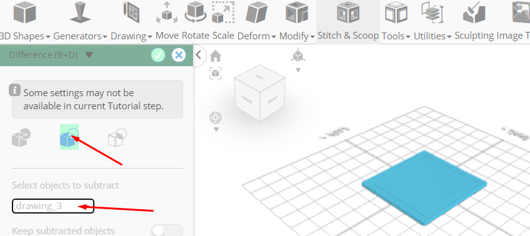Open the Deform dropdown

[256, 36]
